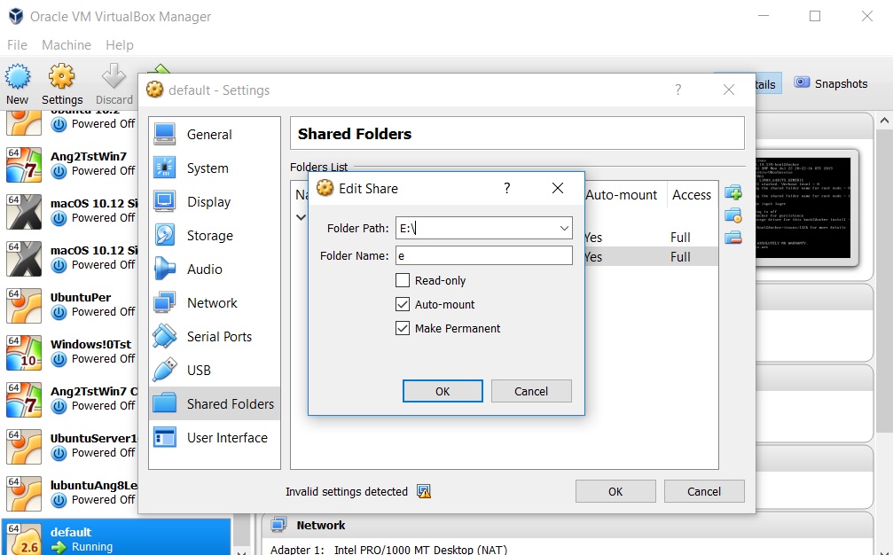Viewport: 893px width, 555px height.
Task: Click the add shared folder icon
Action: (x=733, y=193)
